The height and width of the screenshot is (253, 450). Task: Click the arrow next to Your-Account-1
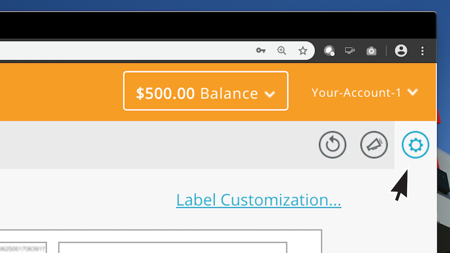413,92
